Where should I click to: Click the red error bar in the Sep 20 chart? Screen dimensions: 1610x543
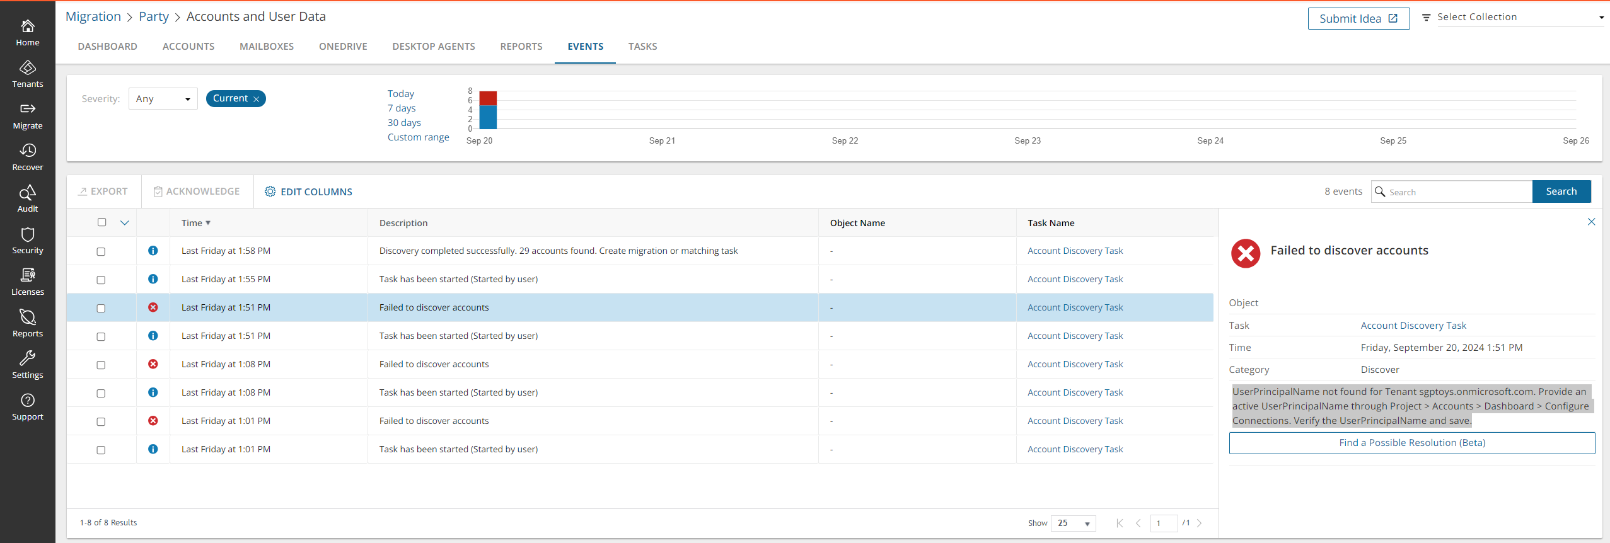[x=488, y=98]
